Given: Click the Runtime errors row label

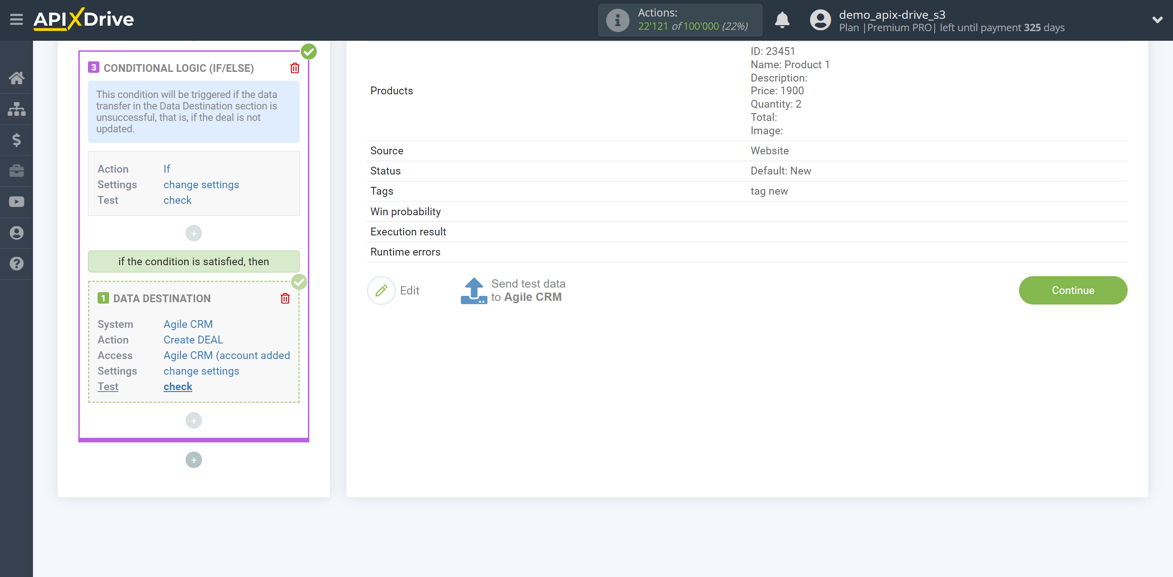Looking at the screenshot, I should coord(406,252).
